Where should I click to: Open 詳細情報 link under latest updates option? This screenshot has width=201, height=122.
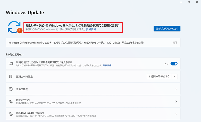107,66
